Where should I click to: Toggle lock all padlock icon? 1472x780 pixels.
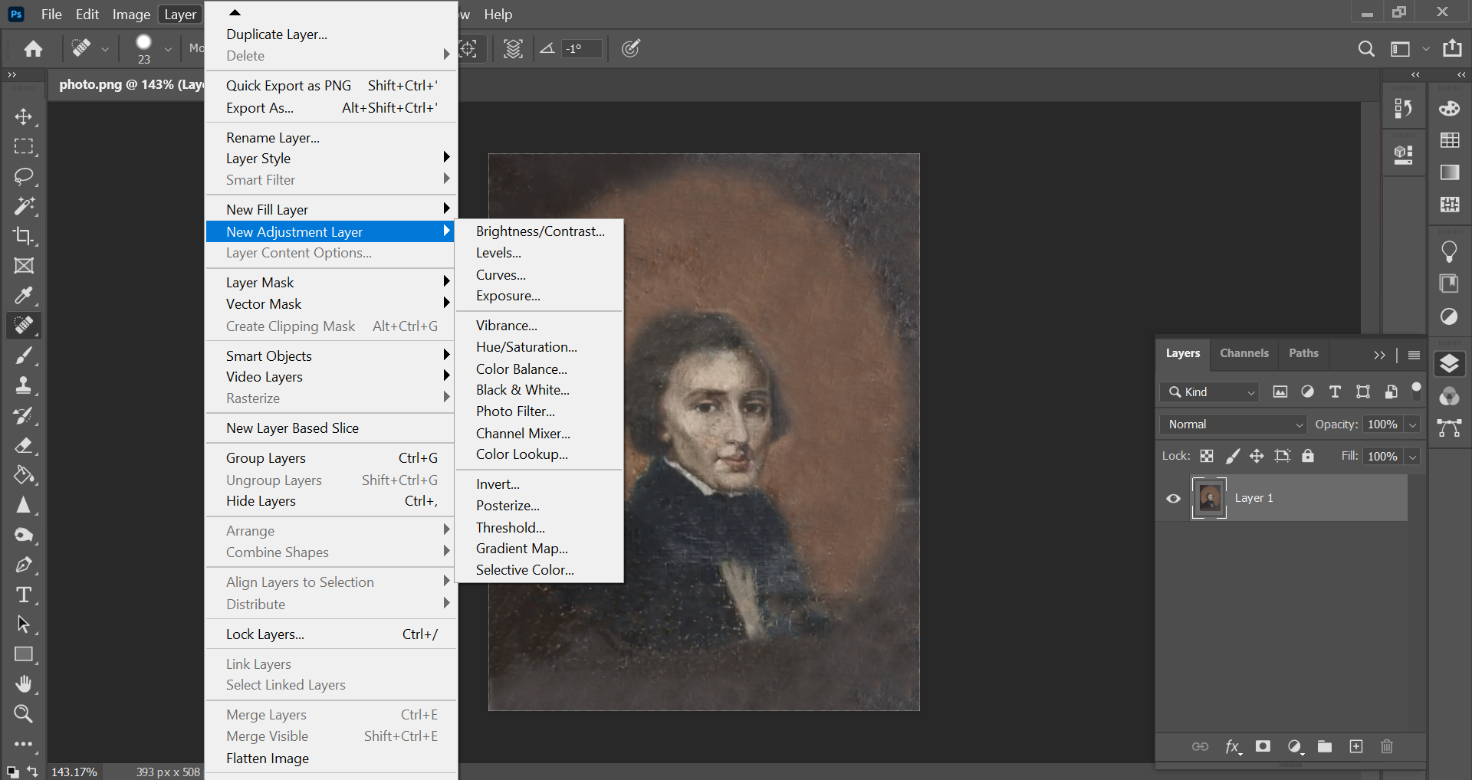(1308, 456)
